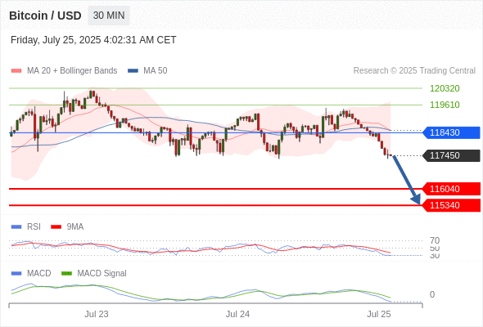The image size is (483, 327).
Task: Click the MACD blue legend marker
Action: tap(16, 274)
